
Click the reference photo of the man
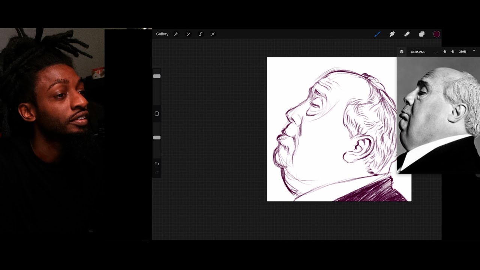click(x=438, y=115)
